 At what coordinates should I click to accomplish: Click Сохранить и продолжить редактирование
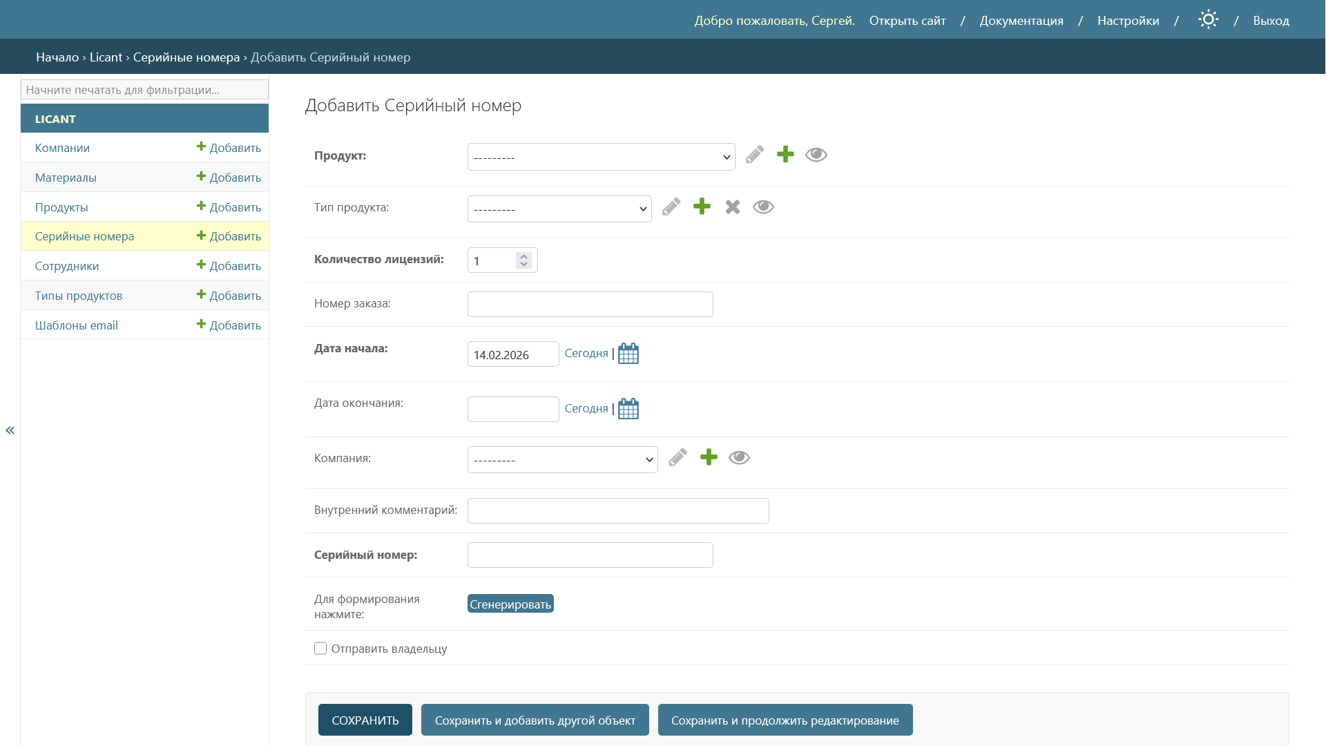point(785,720)
